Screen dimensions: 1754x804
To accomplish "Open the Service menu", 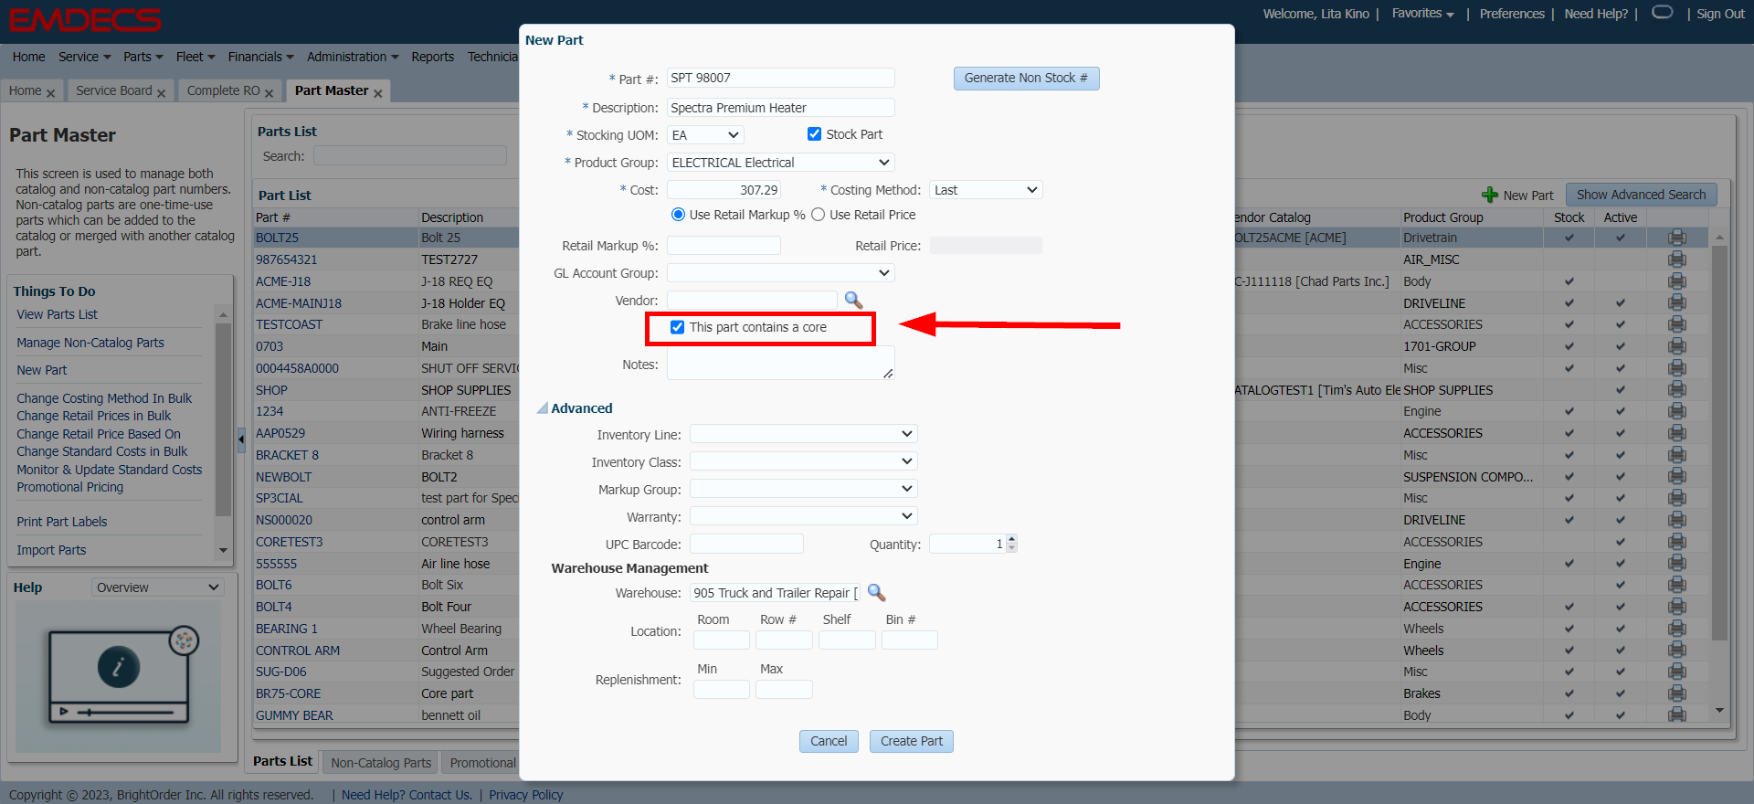I will point(84,57).
